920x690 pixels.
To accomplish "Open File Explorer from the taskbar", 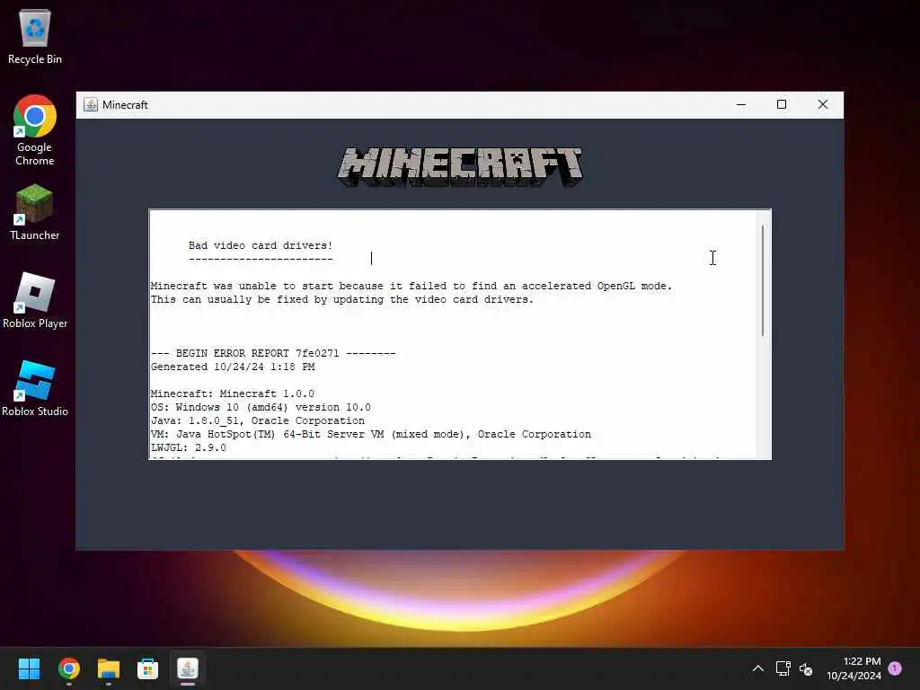I will (109, 668).
